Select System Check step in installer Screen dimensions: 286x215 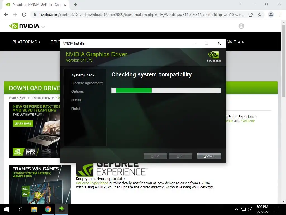pyautogui.click(x=83, y=75)
